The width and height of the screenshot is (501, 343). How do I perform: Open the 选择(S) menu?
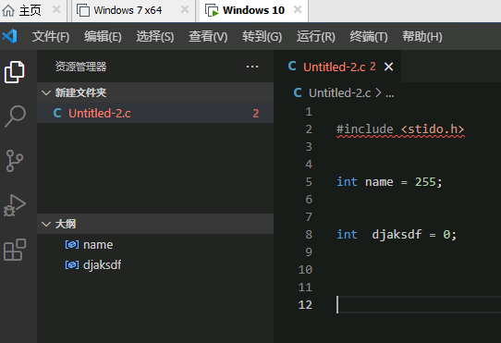click(x=155, y=36)
